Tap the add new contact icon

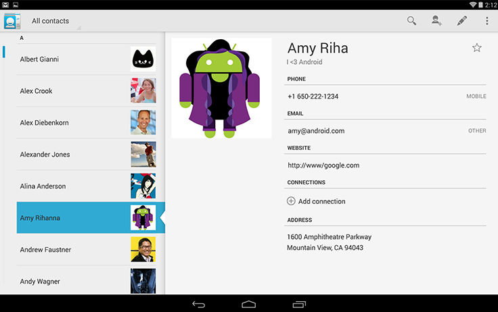tap(436, 21)
